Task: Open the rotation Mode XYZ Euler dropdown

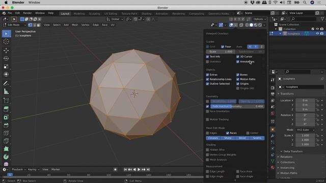Action: [306, 130]
